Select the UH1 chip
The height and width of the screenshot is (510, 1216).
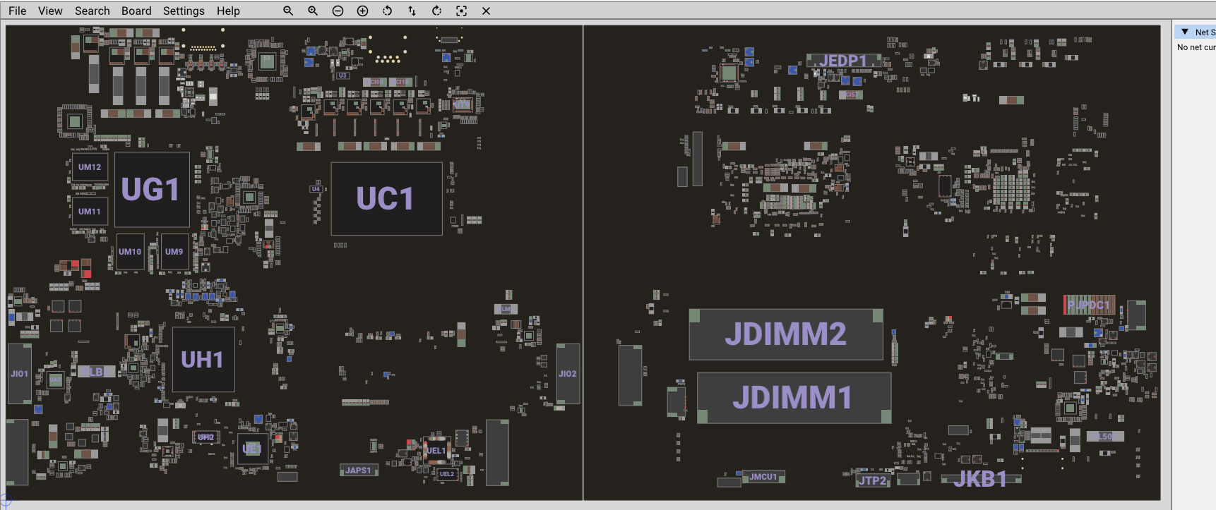(203, 360)
